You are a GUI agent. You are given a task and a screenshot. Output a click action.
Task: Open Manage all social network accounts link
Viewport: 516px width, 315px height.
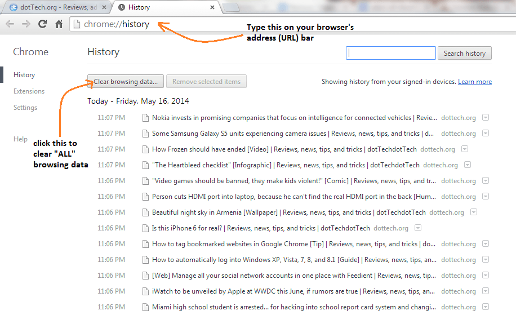[294, 276]
